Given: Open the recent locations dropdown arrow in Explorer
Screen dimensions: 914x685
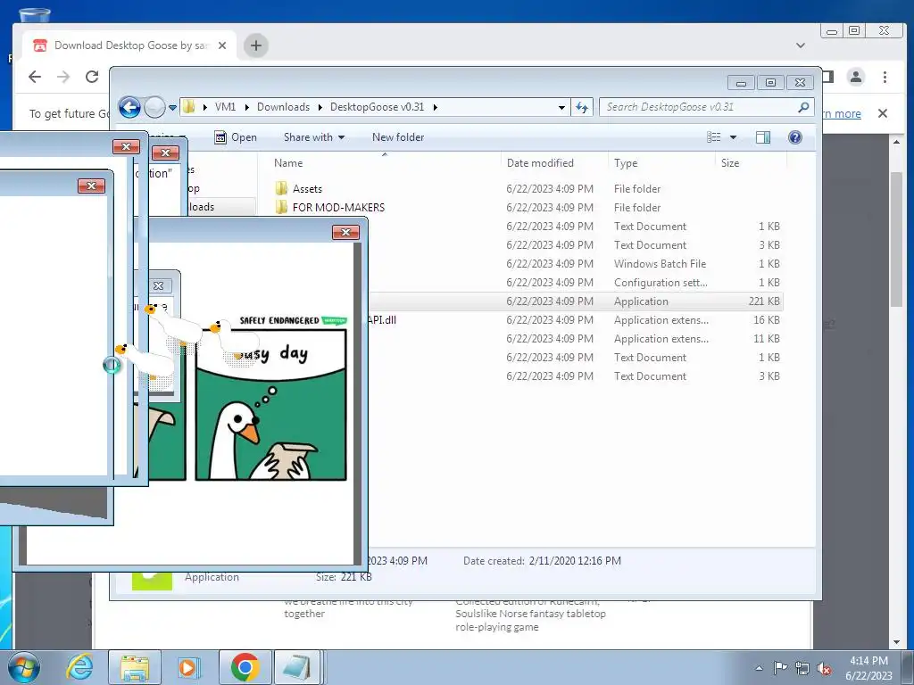Looking at the screenshot, I should [x=172, y=108].
